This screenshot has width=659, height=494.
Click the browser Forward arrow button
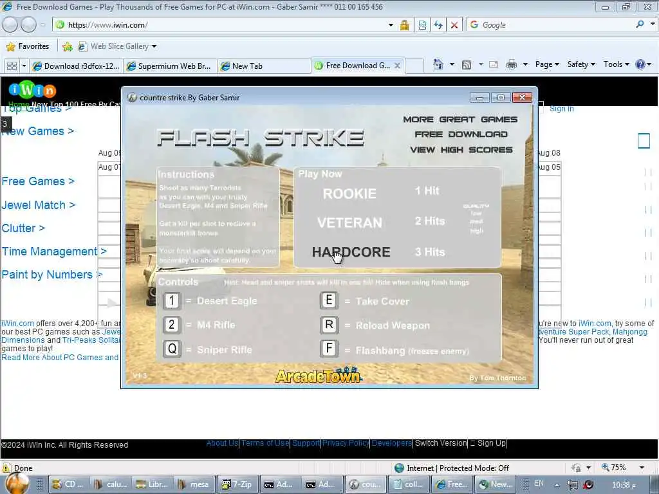click(28, 25)
